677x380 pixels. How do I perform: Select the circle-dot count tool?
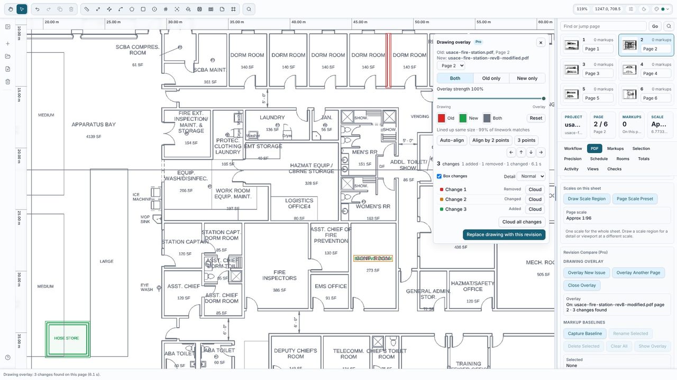(154, 9)
